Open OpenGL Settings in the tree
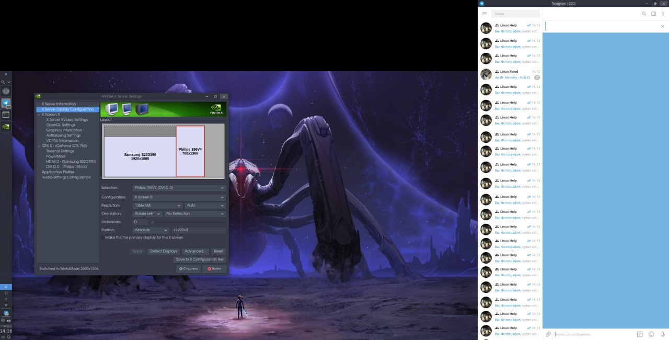Image resolution: width=669 pixels, height=340 pixels. [x=61, y=125]
